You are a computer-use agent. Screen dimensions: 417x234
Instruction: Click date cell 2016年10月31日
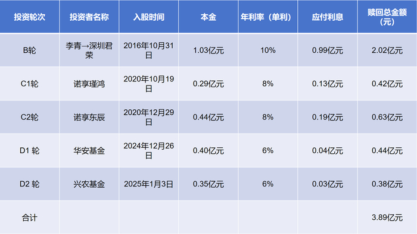[149, 50]
